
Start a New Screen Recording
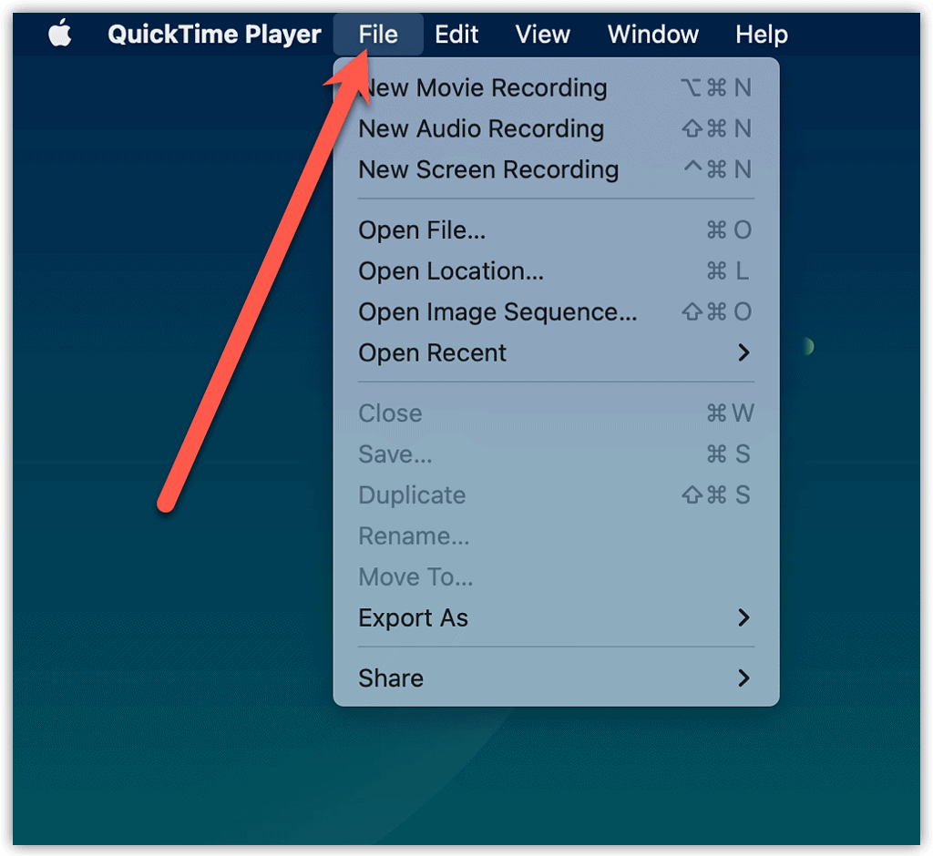coord(488,169)
